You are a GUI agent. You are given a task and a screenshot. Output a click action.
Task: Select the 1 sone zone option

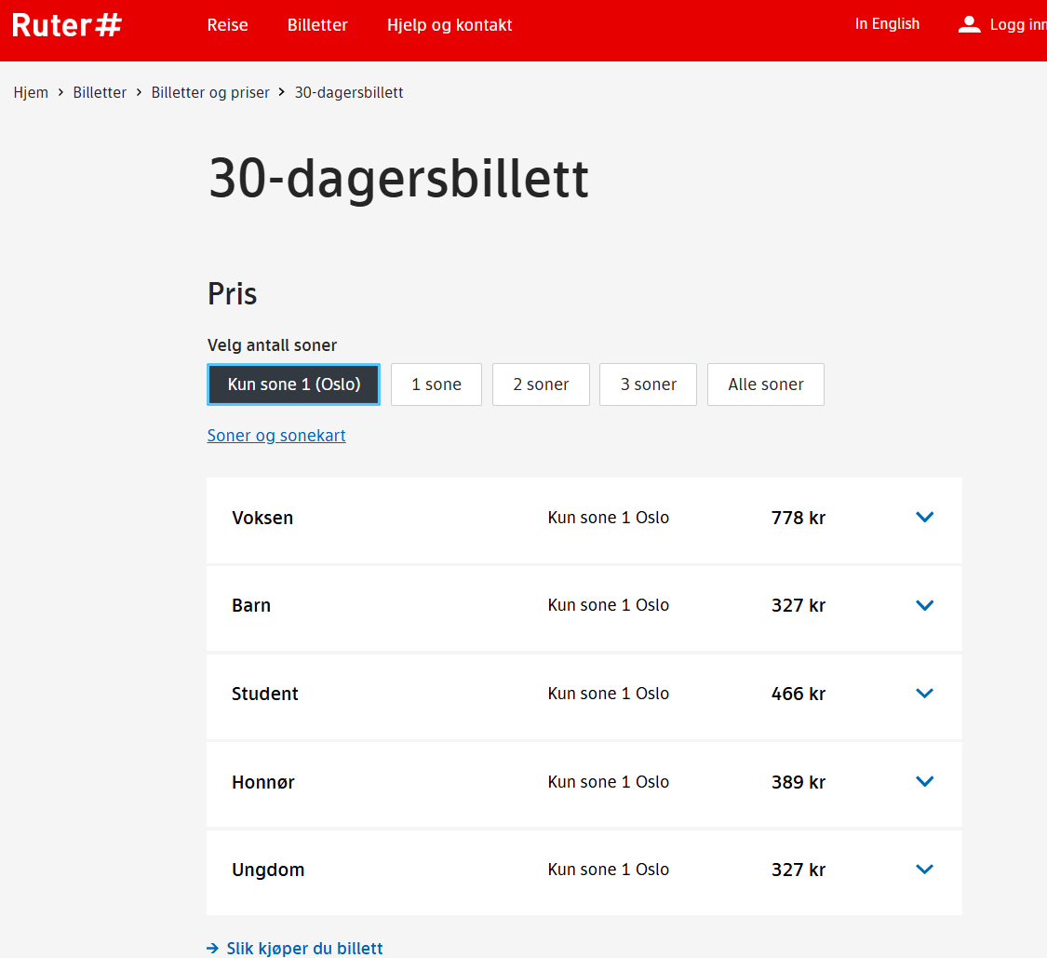[436, 385]
